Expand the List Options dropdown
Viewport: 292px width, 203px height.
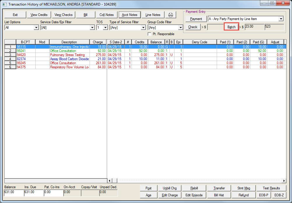[x=36, y=28]
